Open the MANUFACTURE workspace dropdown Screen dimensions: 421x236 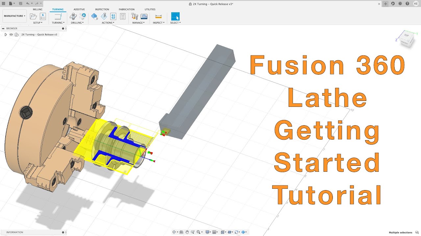click(14, 16)
